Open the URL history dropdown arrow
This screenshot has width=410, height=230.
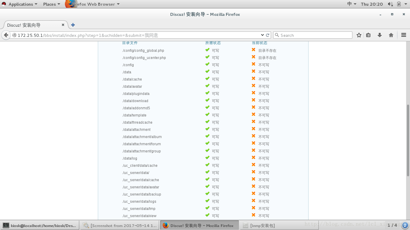pos(262,35)
